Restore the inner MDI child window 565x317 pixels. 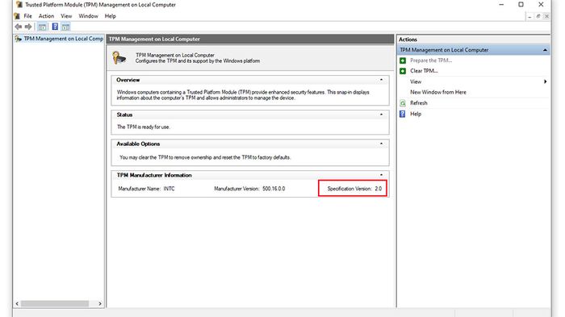click(x=538, y=16)
